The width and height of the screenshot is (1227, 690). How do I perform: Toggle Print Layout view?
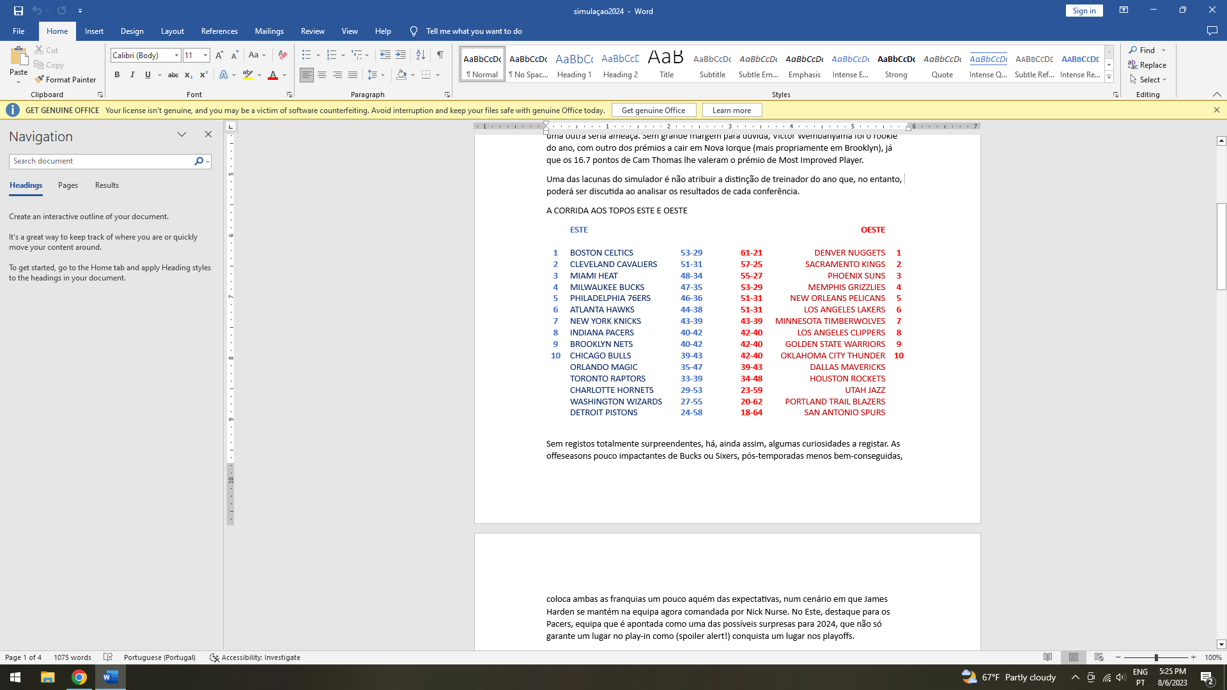point(1074,657)
